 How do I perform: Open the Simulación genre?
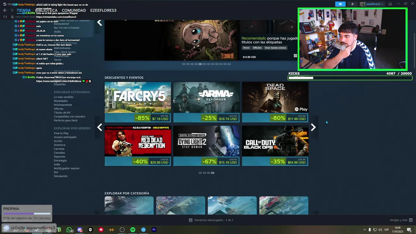pos(61,176)
